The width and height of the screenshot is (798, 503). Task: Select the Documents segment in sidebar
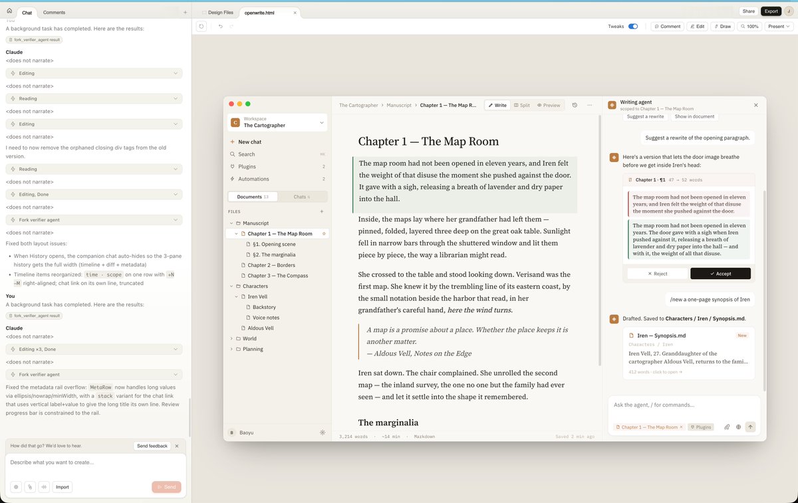pyautogui.click(x=253, y=197)
